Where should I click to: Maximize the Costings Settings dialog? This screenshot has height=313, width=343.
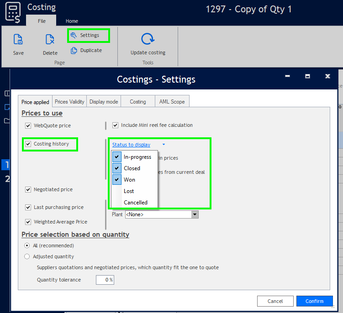pos(308,76)
